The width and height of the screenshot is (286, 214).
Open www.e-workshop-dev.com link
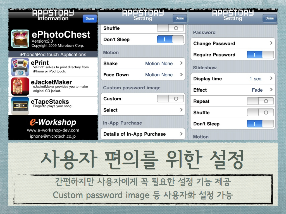click(x=53, y=130)
